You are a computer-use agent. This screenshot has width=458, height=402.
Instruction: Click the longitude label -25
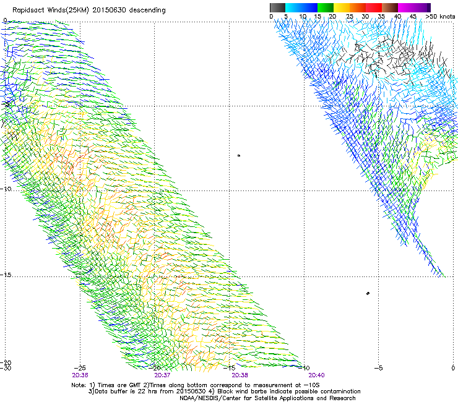[80, 368]
